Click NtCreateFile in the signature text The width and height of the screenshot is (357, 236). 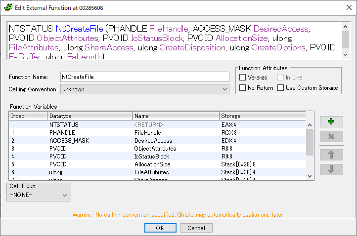click(80, 29)
